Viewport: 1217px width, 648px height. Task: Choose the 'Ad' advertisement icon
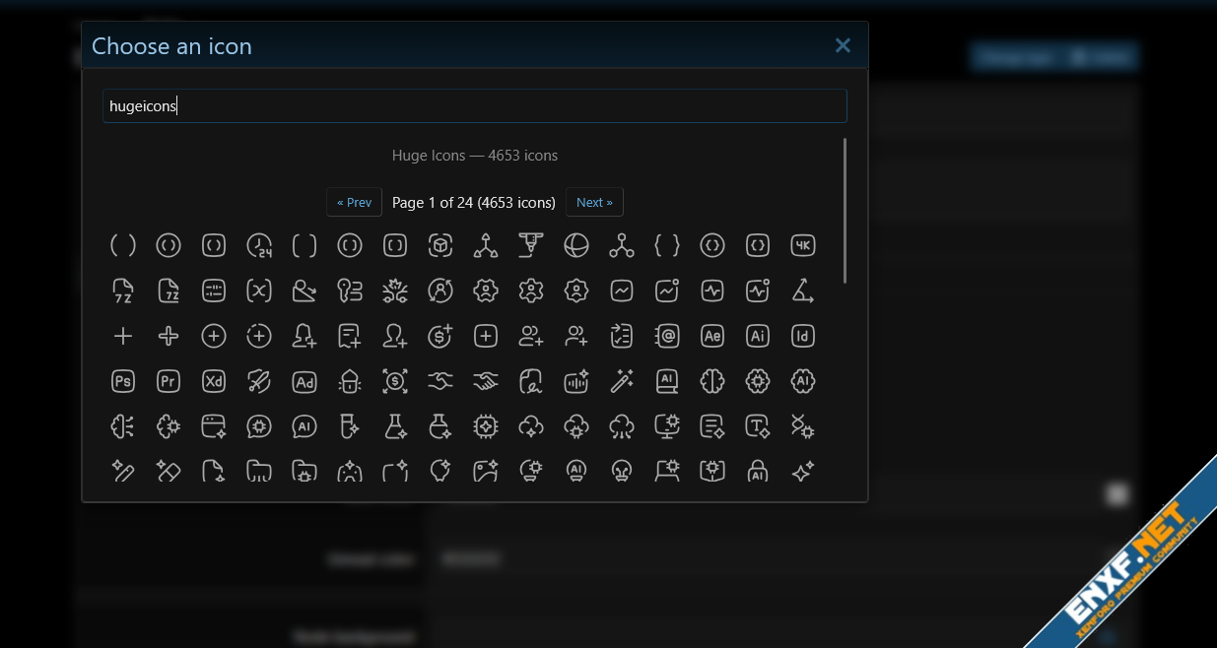click(x=304, y=381)
